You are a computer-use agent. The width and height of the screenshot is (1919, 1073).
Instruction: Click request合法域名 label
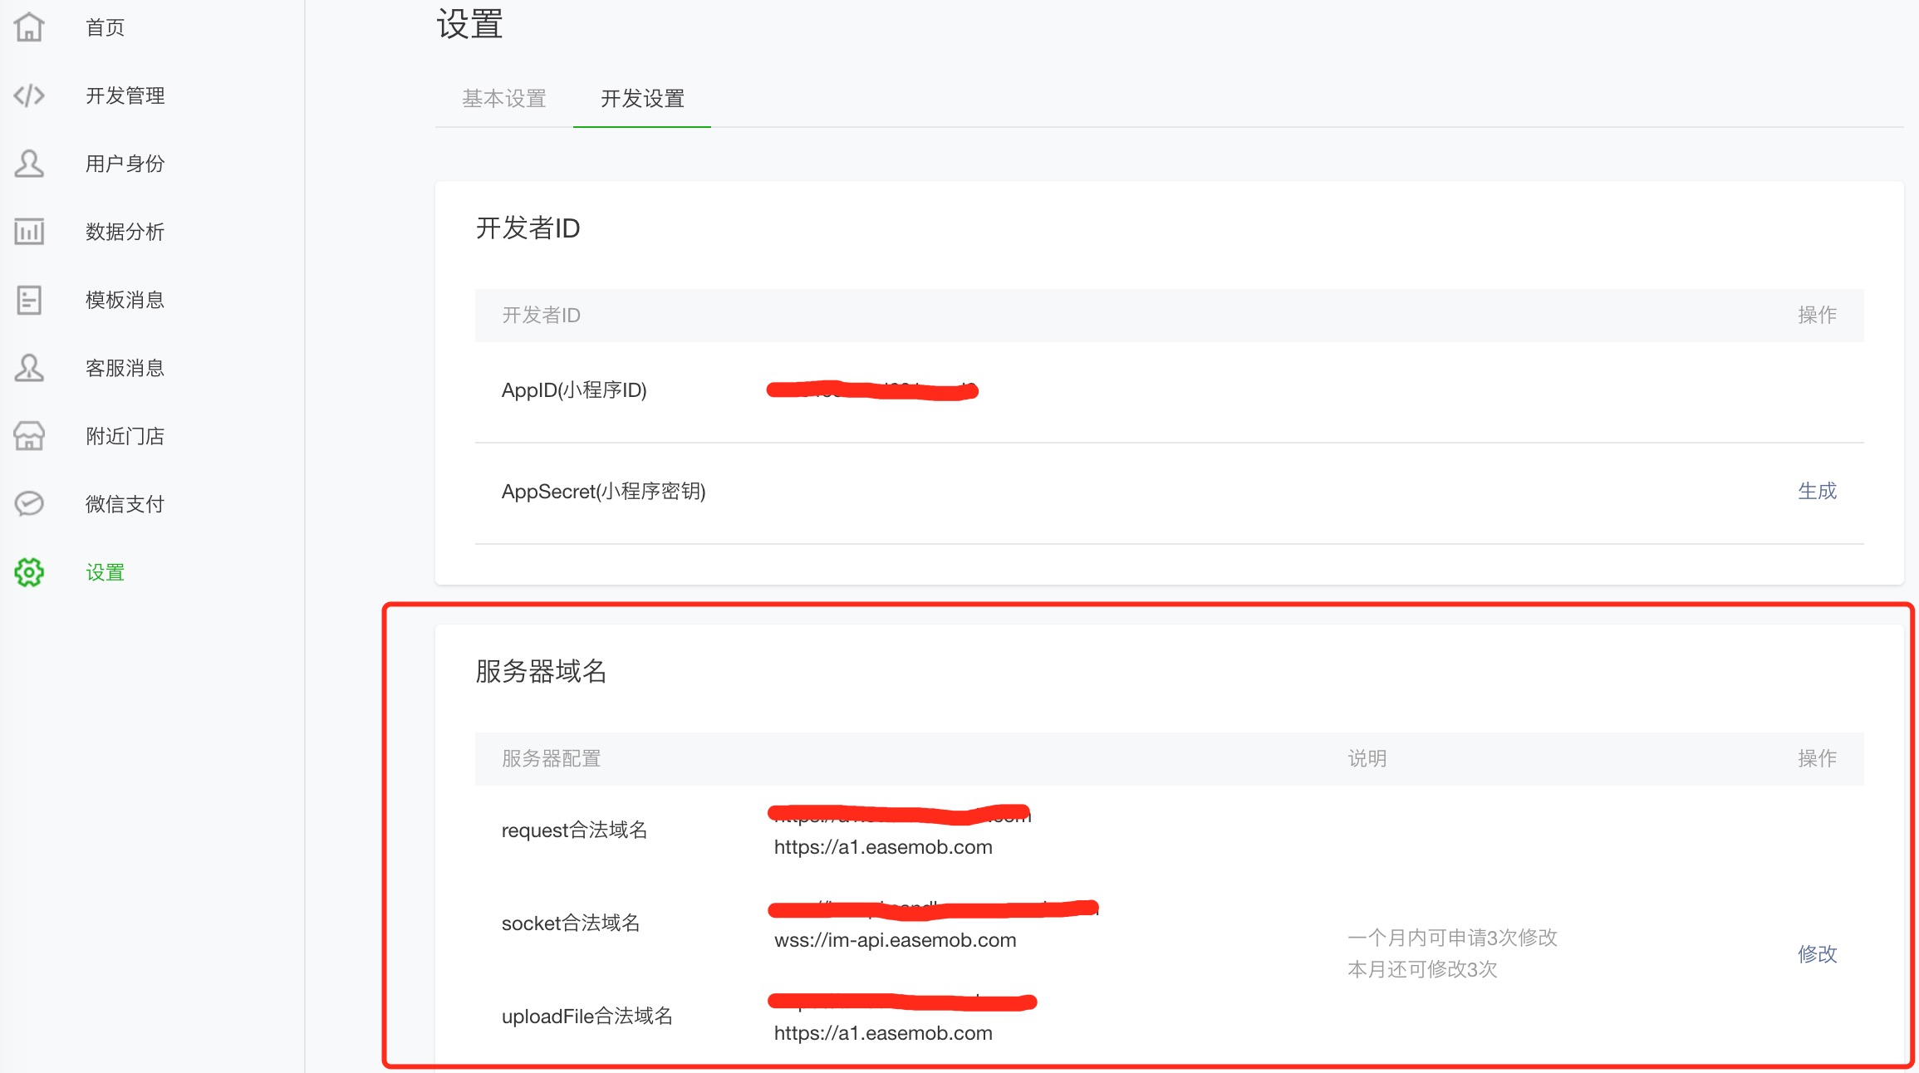pyautogui.click(x=574, y=830)
